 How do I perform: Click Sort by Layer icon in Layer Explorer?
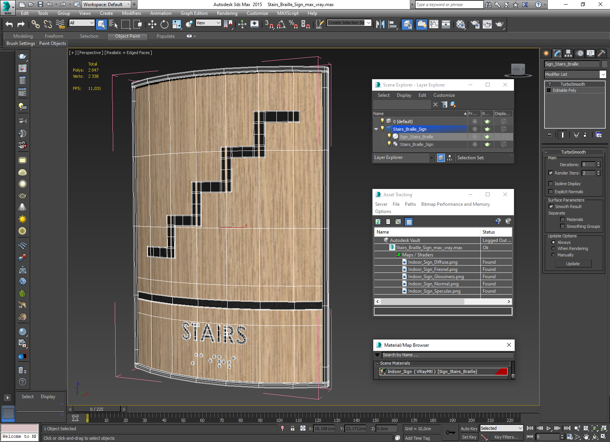[441, 158]
